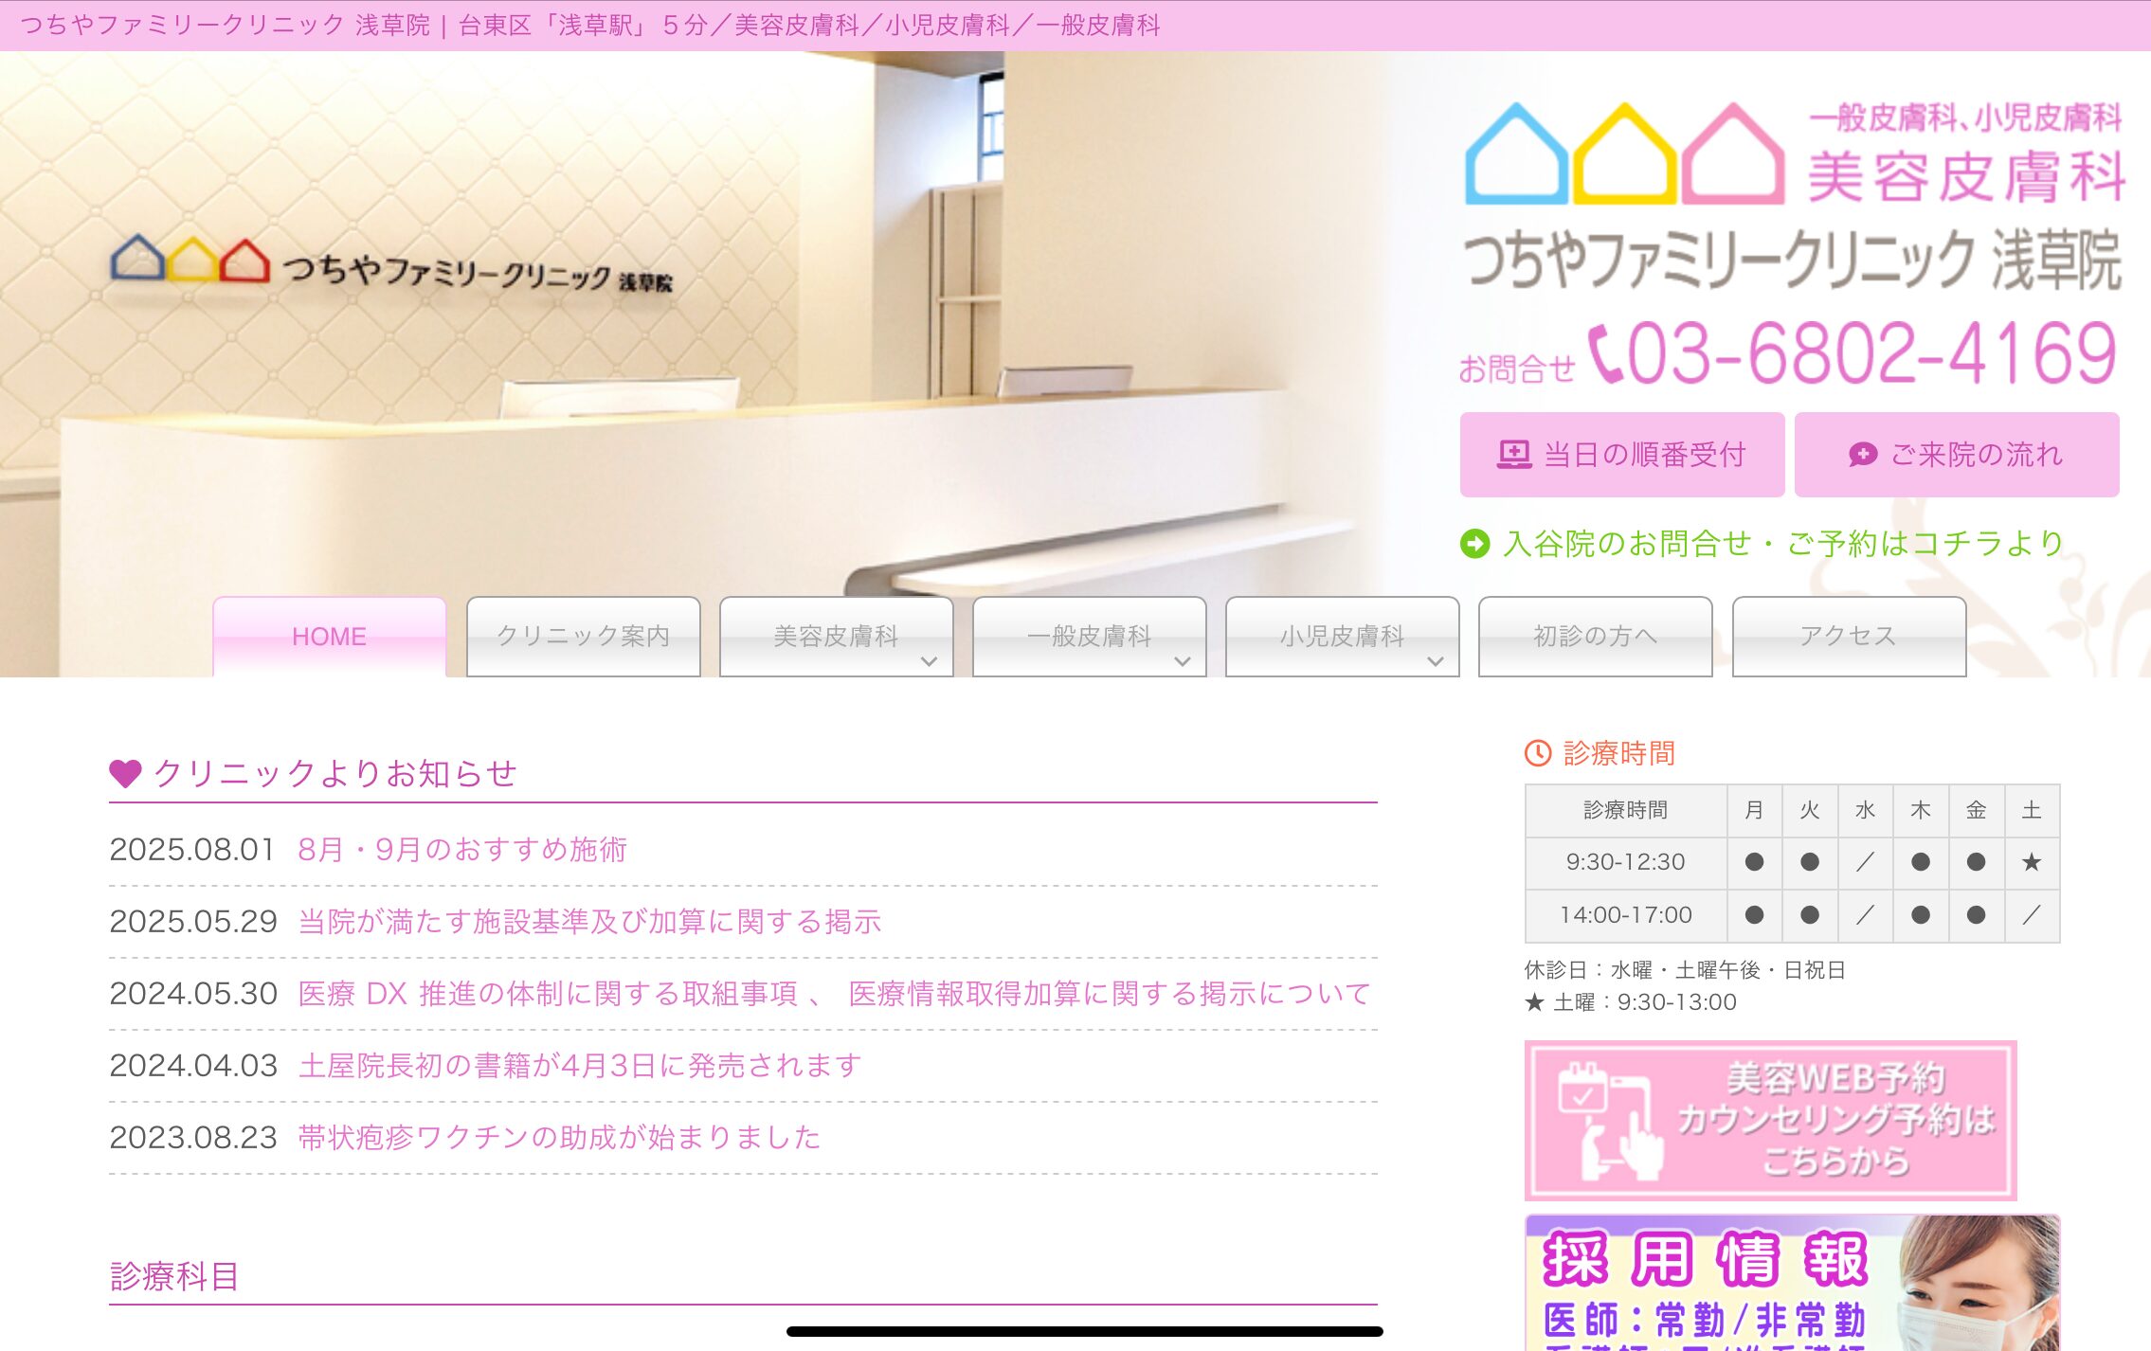Click the three-house clinic logo

pos(1624,154)
